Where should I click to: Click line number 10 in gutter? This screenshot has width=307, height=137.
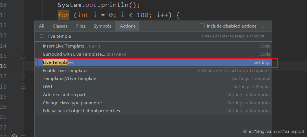click(x=3, y=5)
